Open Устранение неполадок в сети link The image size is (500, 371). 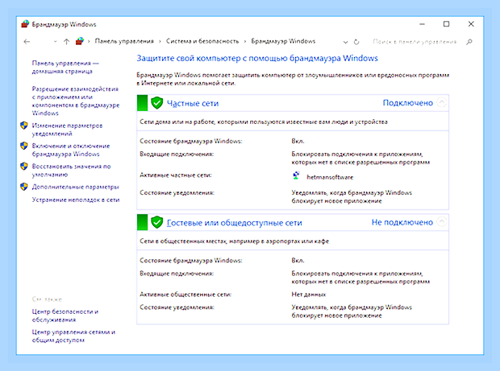pos(76,200)
